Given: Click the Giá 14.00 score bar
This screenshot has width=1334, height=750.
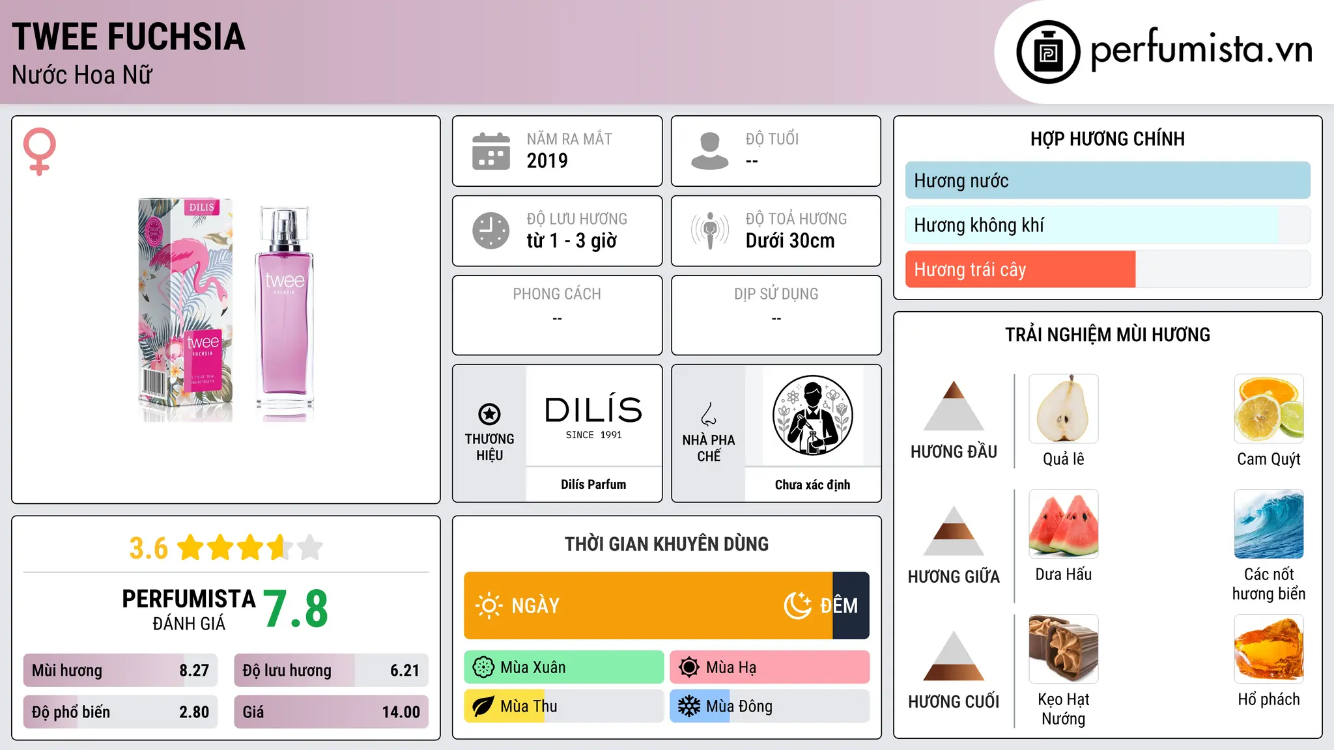Looking at the screenshot, I should coord(331,712).
